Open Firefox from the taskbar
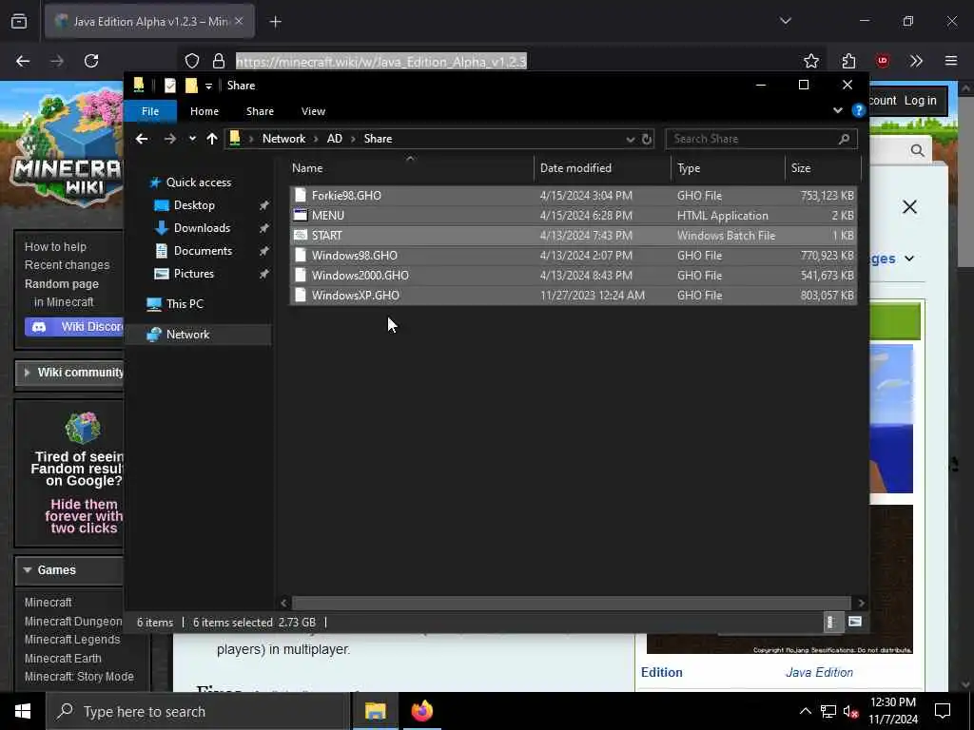This screenshot has height=730, width=974. 421,711
